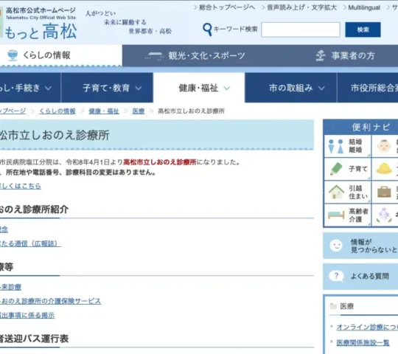Viewport: 398px width, 354px height.
Task: Click the magnifying glass search icon
Action: pyautogui.click(x=207, y=29)
